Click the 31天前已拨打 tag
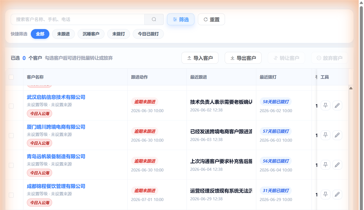Screen dimensions: 364x210 276,191
